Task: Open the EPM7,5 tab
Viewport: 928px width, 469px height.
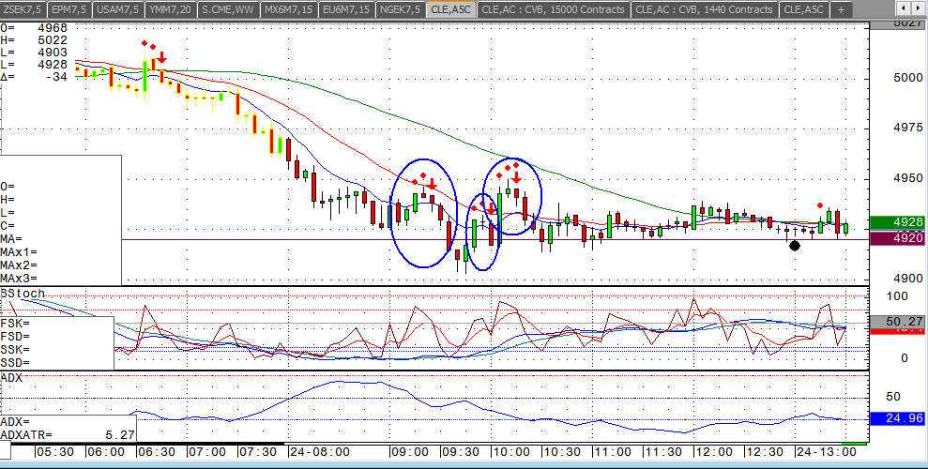Action: point(69,9)
